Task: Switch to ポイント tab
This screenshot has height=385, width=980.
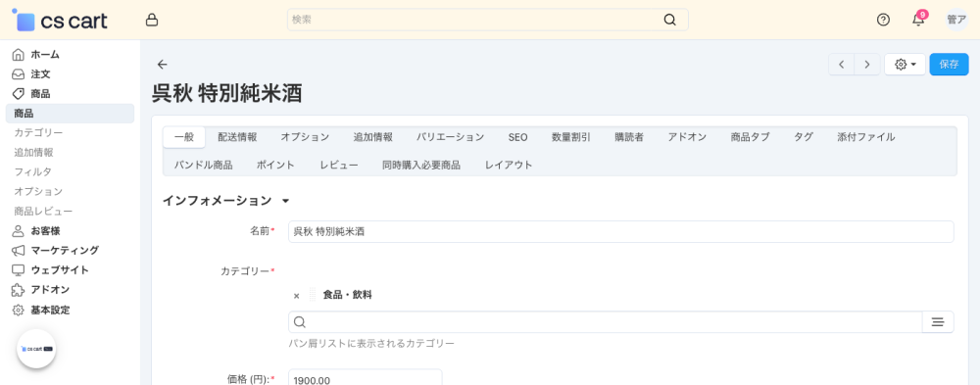Action: [275, 165]
